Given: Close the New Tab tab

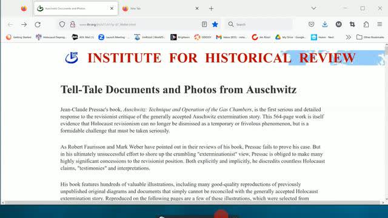Looking at the screenshot, I should pyautogui.click(x=197, y=8).
